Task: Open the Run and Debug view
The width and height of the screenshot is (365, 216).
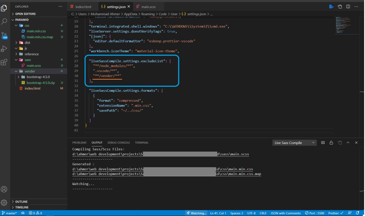Action: point(4,49)
